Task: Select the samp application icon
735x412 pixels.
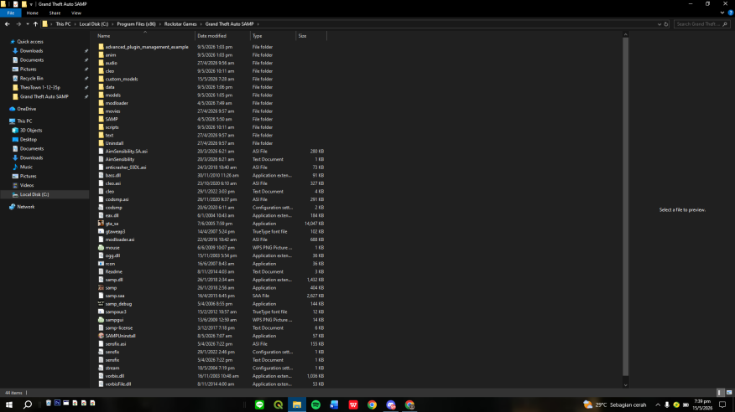Action: click(x=101, y=287)
